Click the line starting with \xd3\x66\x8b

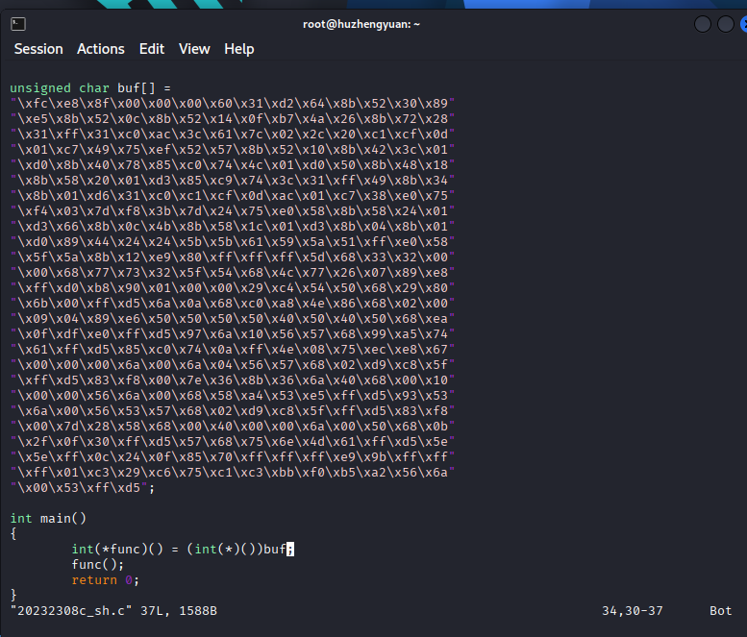233,226
